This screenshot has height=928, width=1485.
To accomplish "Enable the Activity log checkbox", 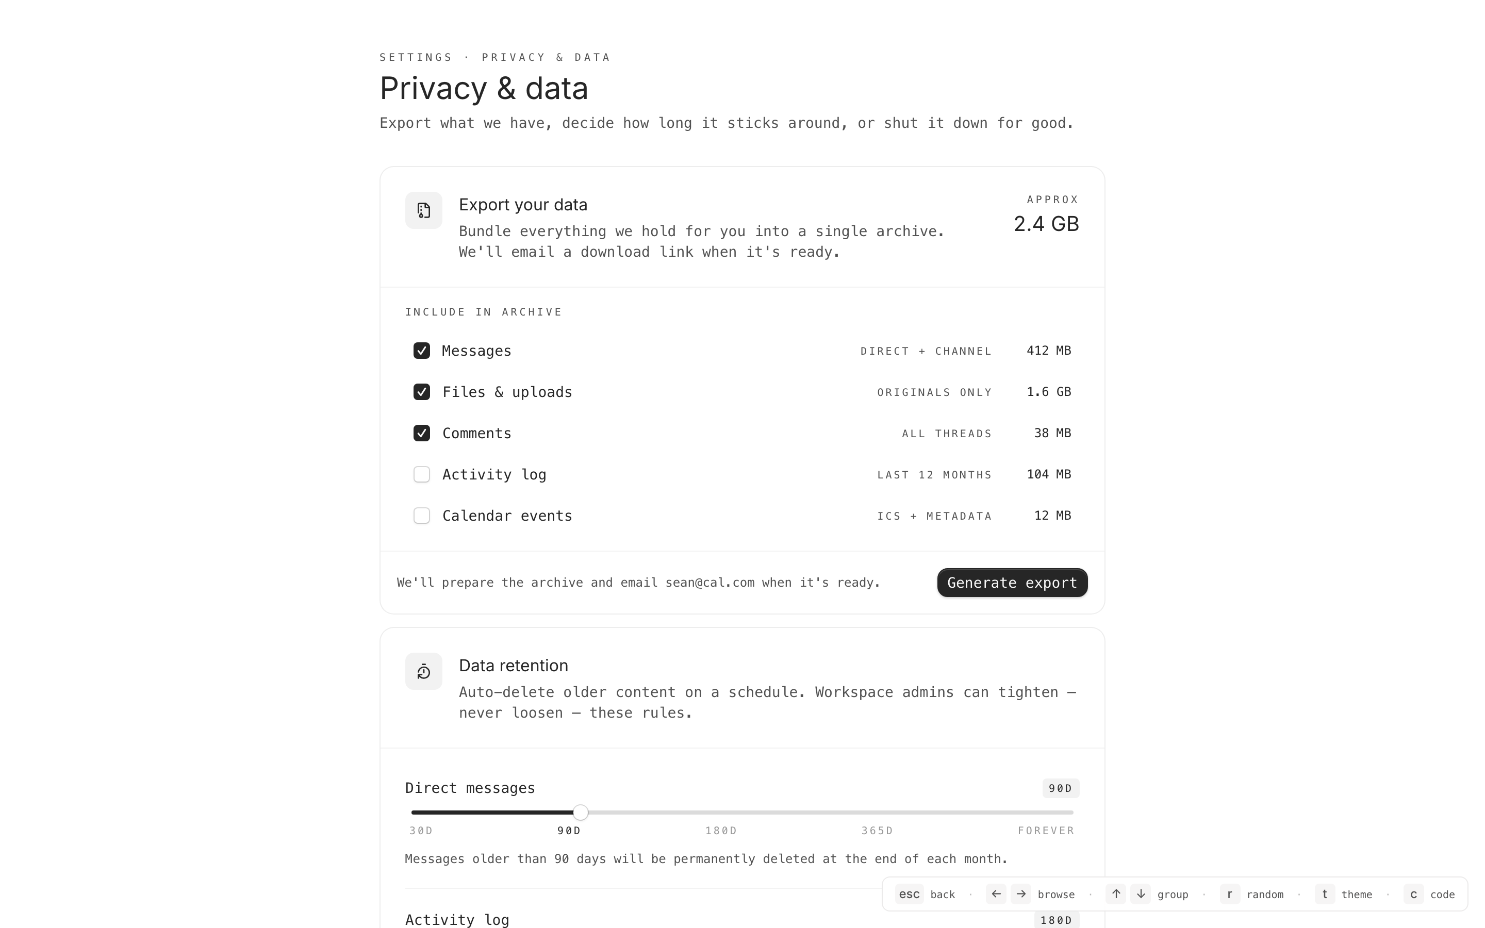I will coord(422,474).
